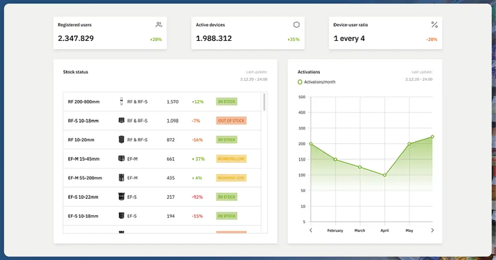The width and height of the screenshot is (496, 260).
Task: Click the Registered users card title
Action: 75,25
